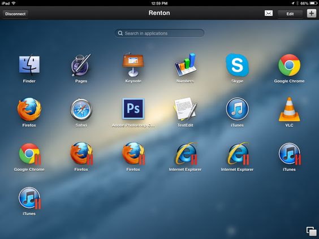Open Internet Explorer adjacent to badged Firefox
This screenshot has height=239, width=319.
coord(186,154)
